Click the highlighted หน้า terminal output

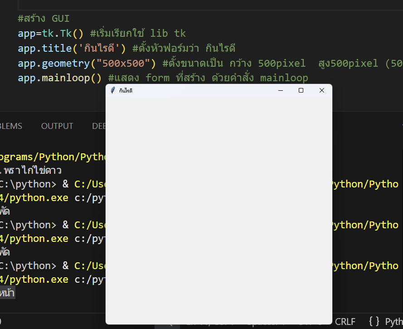point(7,293)
